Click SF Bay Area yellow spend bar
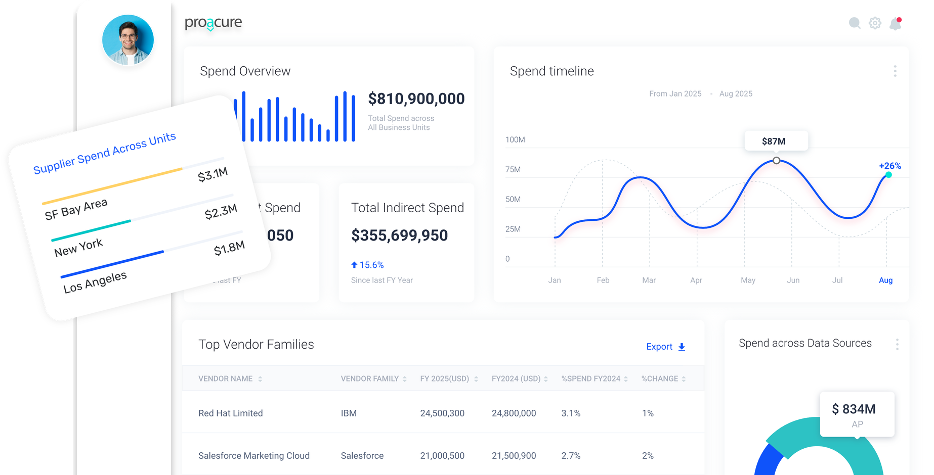 pyautogui.click(x=112, y=186)
